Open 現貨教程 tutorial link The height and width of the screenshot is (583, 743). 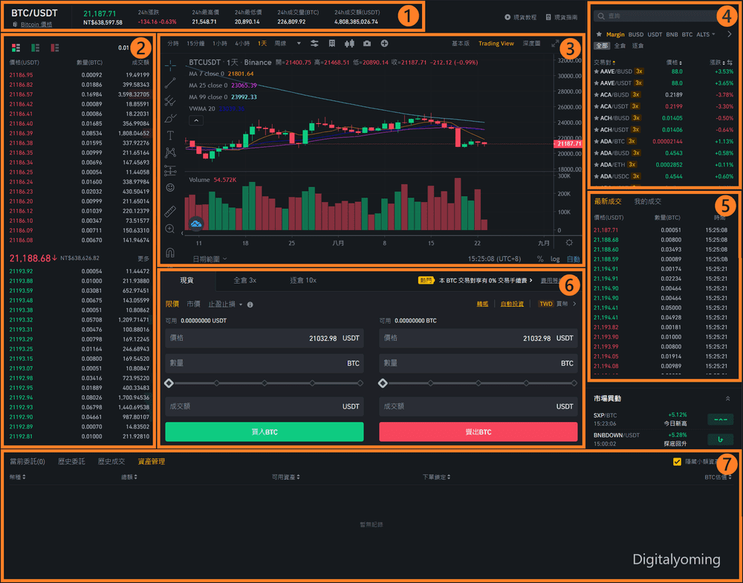(x=520, y=17)
